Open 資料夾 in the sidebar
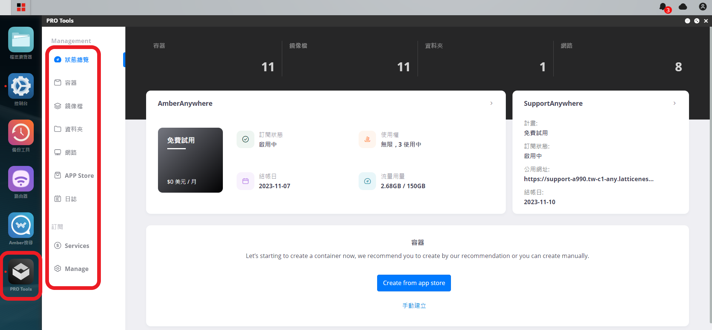The height and width of the screenshot is (330, 712). point(74,129)
